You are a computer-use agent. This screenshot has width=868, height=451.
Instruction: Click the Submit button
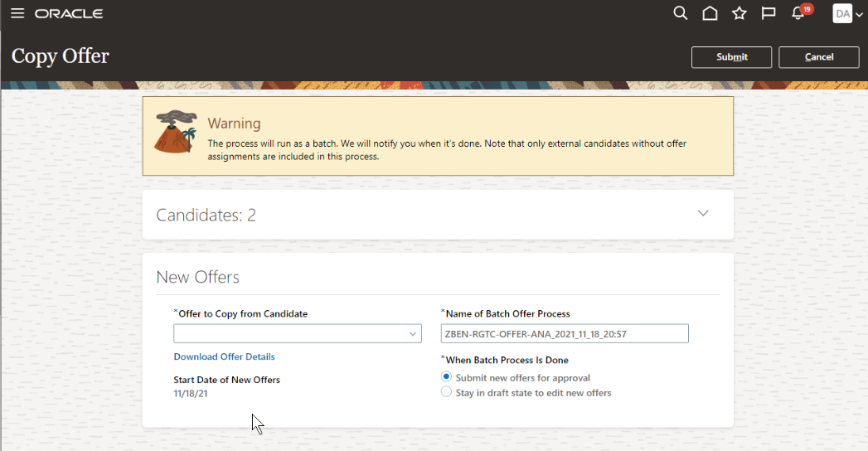(x=731, y=57)
